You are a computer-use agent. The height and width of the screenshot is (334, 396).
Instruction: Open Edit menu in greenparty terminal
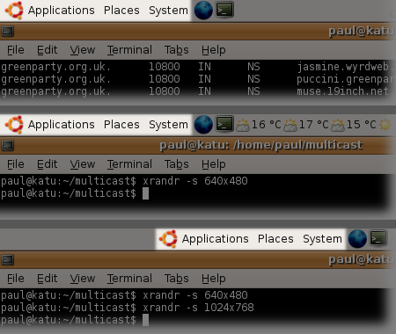click(48, 50)
